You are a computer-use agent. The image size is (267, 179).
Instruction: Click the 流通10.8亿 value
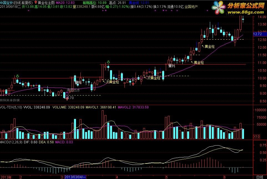pyautogui.click(x=176, y=7)
